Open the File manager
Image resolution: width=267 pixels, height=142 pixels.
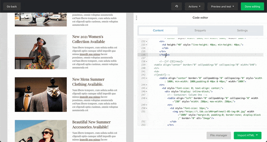[219, 135]
